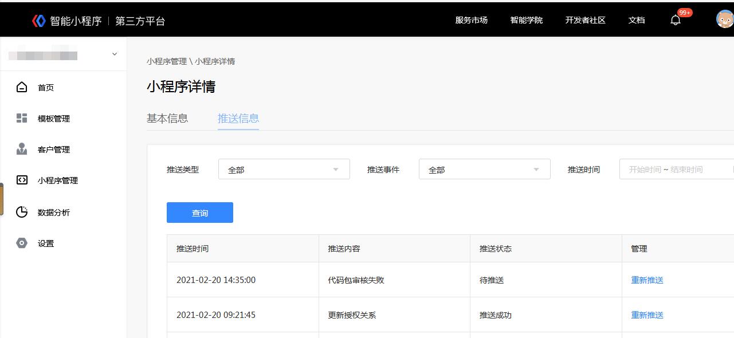This screenshot has width=734, height=338.
Task: Click the 更新授权关系 cell
Action: (x=394, y=315)
